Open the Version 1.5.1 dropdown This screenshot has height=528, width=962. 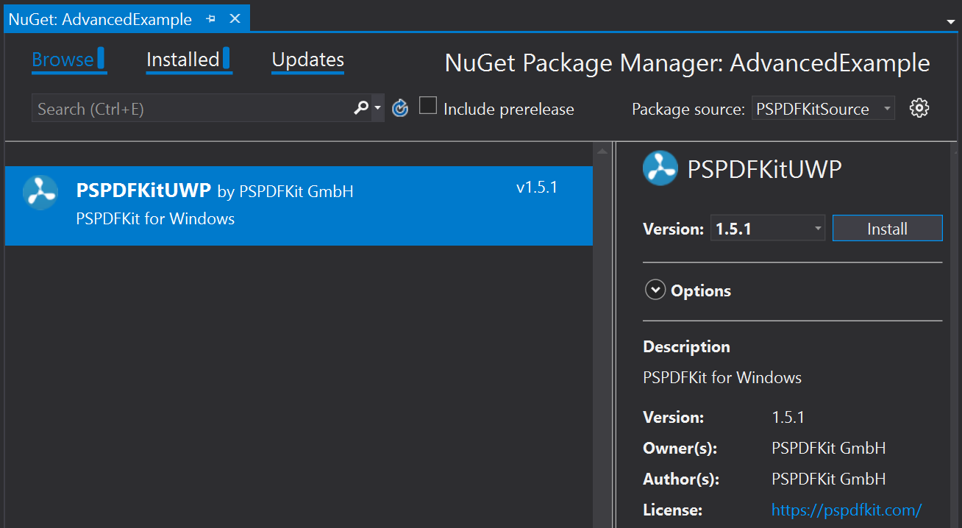(768, 229)
